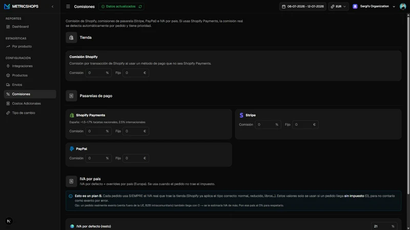Open the date range picker 06-07-2026 - 12-07-2026
410x230 pixels.
[x=302, y=7]
